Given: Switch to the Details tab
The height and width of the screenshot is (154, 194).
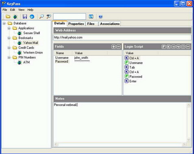Looking at the screenshot, I should (x=59, y=23).
